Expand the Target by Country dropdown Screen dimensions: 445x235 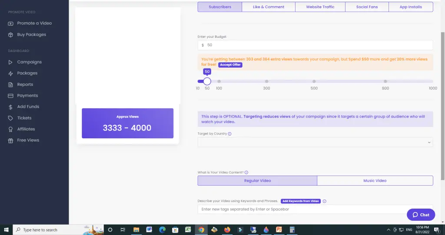click(315, 142)
